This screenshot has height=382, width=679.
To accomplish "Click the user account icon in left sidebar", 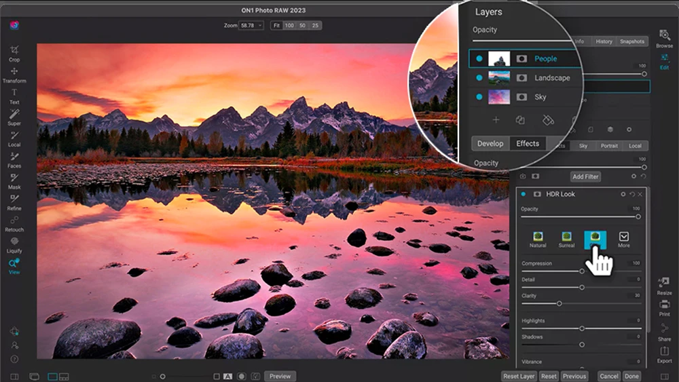I will (14, 345).
